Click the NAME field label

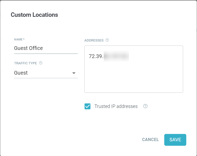[18, 39]
